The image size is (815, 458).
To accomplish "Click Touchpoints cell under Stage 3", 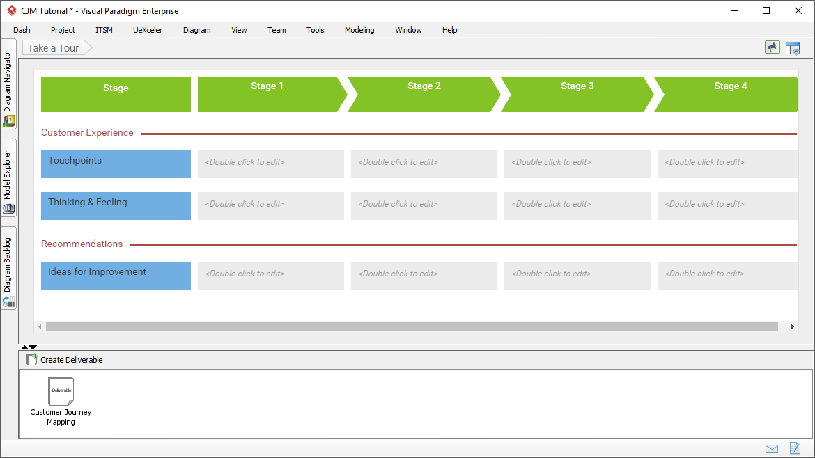I will [x=577, y=164].
